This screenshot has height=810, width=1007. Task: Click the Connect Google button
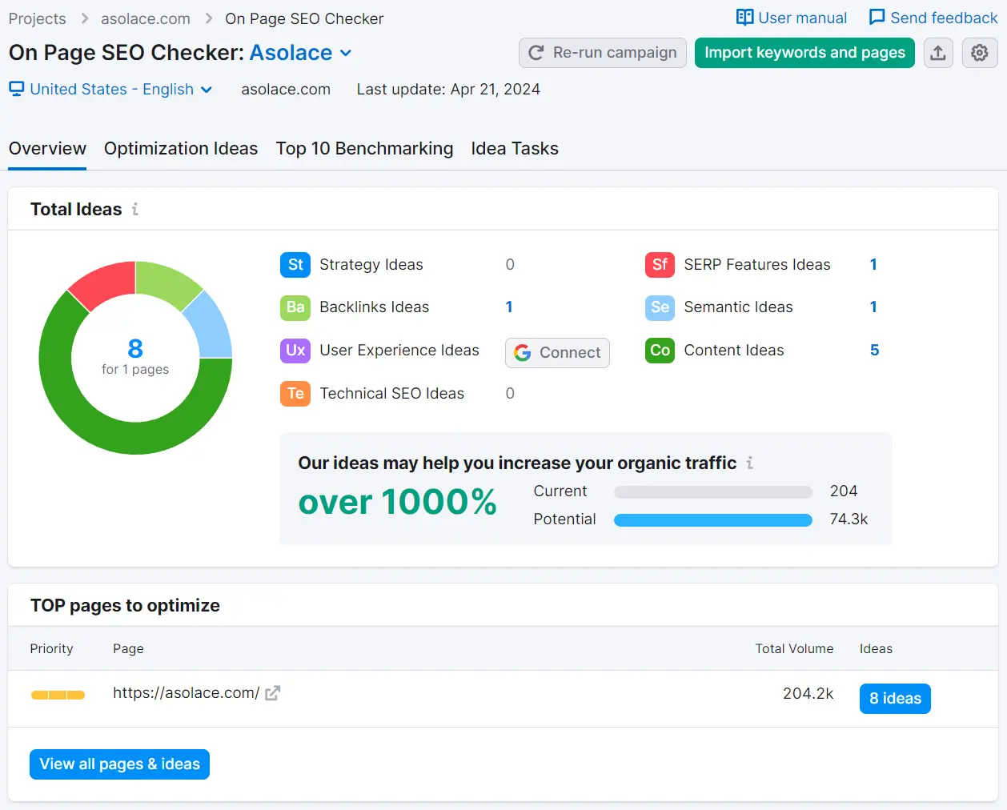[x=557, y=353]
